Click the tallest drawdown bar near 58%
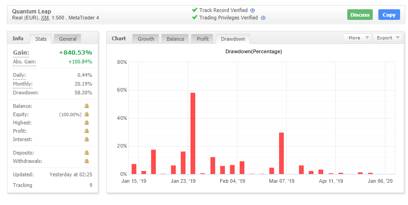Image resolution: width=408 pixels, height=205 pixels. tap(193, 133)
